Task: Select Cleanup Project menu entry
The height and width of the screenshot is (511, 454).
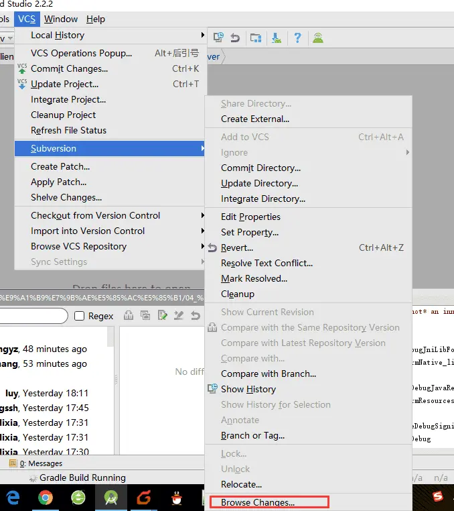Action: click(x=110, y=115)
